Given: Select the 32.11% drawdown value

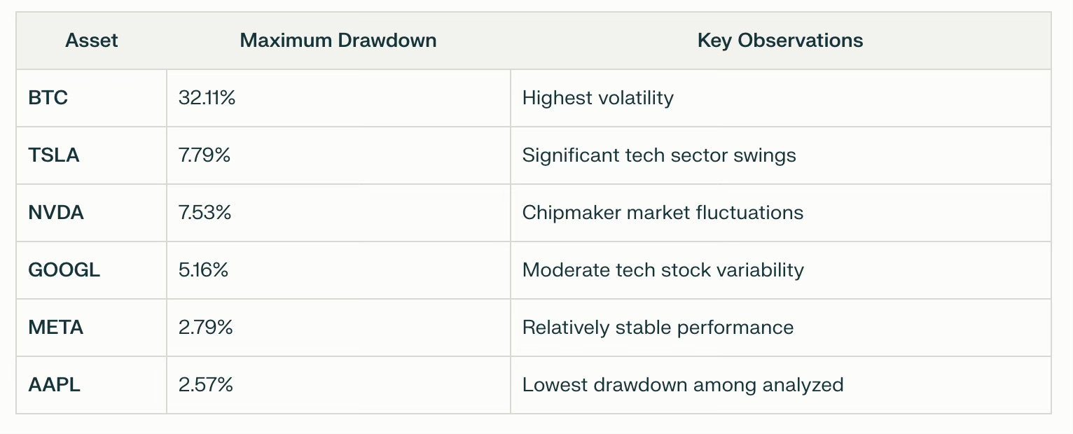Looking at the screenshot, I should (207, 98).
